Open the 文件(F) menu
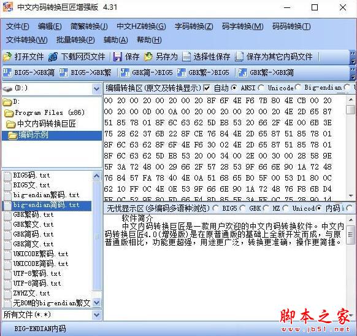Image resolution: width=357 pixels, height=336 pixels. coord(18,26)
